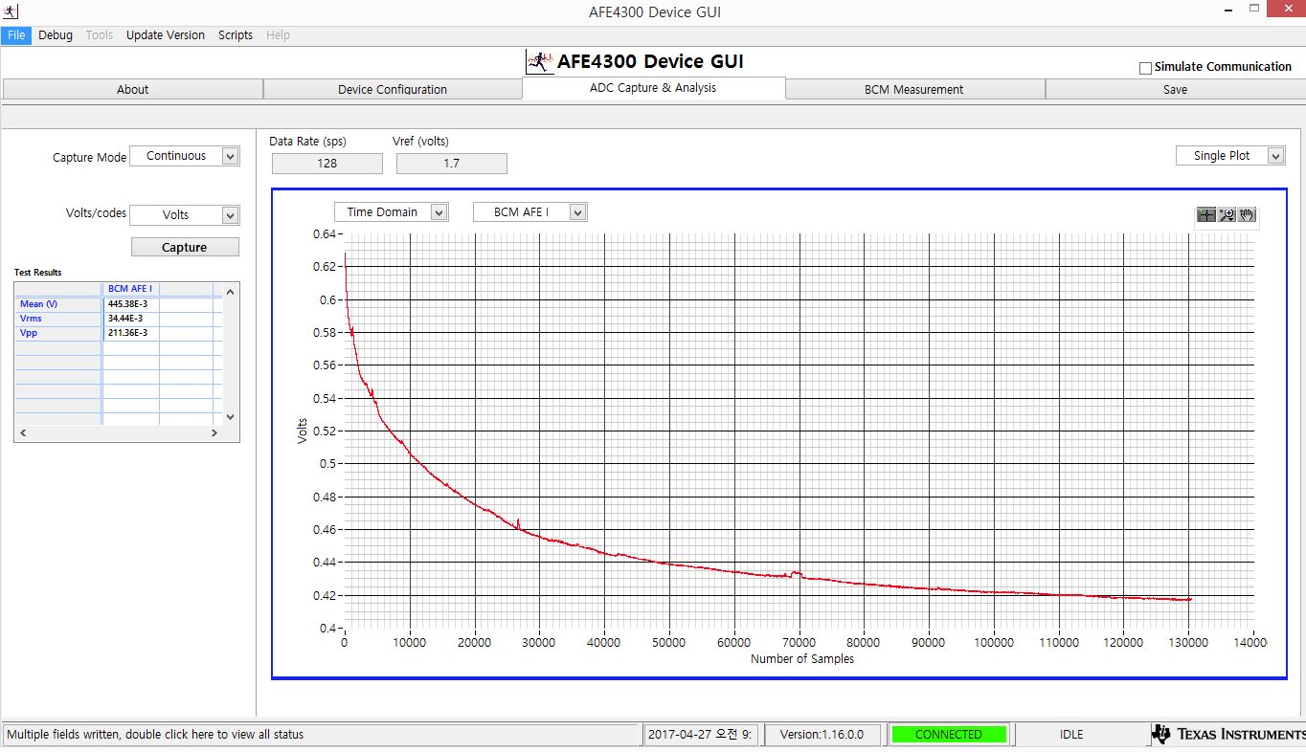
Task: Click the IDLE status indicator
Action: click(x=1071, y=735)
